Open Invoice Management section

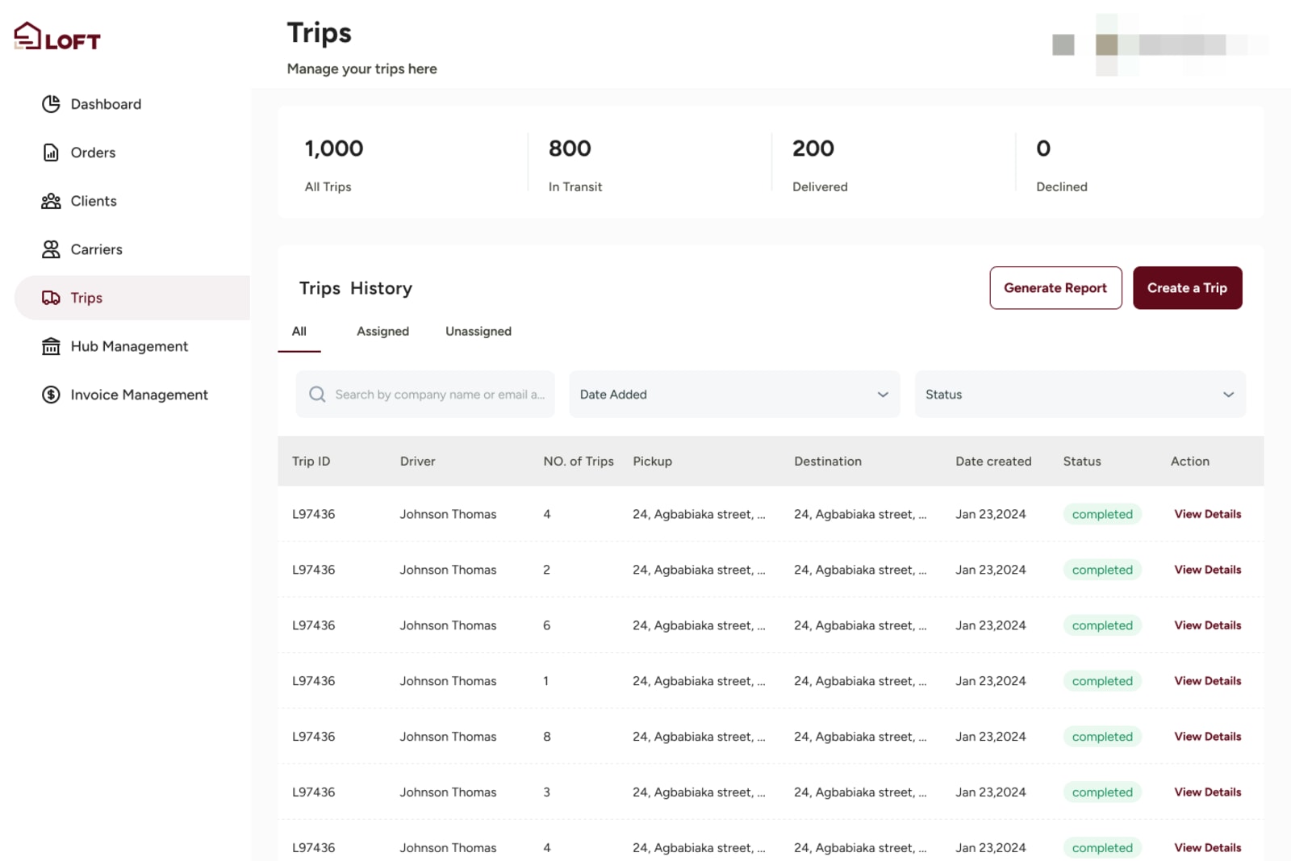pos(139,395)
